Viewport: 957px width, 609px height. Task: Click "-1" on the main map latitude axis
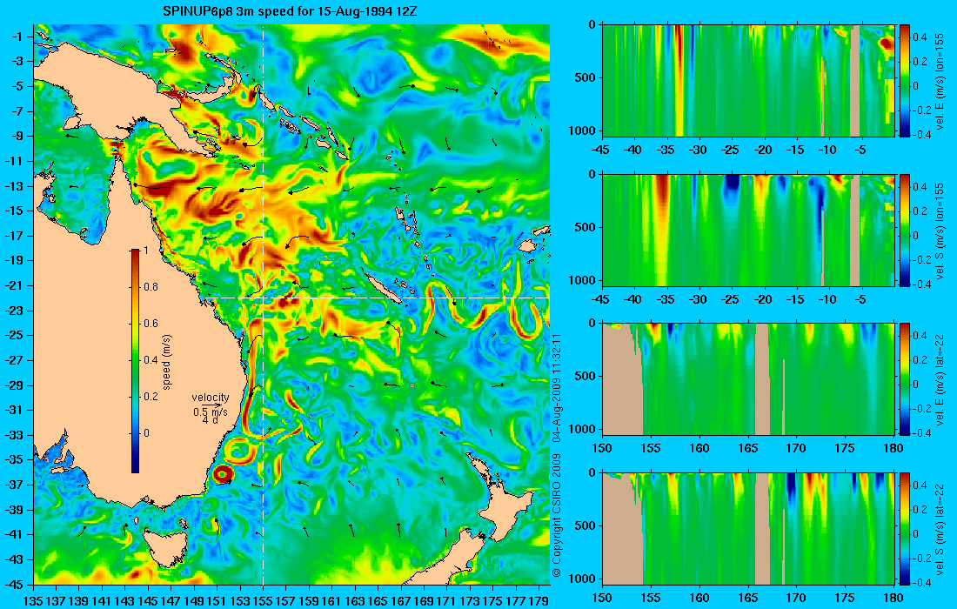coord(17,37)
